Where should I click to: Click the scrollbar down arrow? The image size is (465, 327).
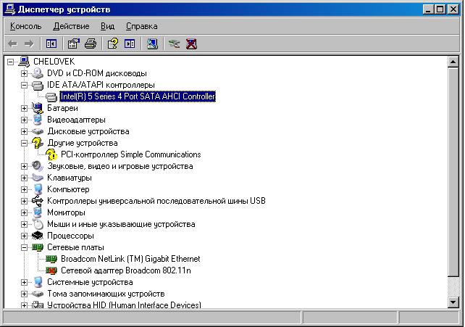pos(453,302)
